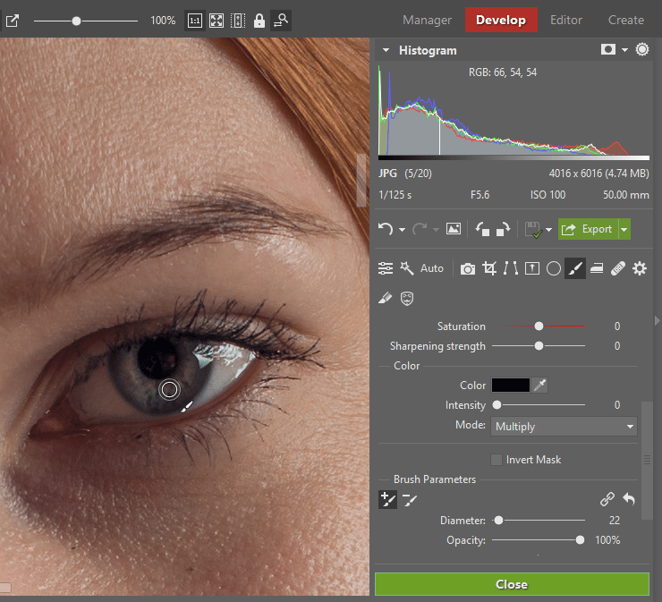Rotate the image right
The width and height of the screenshot is (662, 602).
[504, 229]
